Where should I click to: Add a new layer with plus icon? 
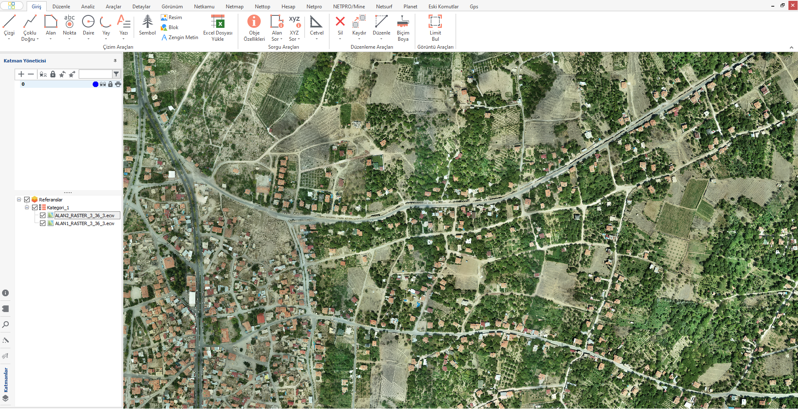pyautogui.click(x=21, y=74)
